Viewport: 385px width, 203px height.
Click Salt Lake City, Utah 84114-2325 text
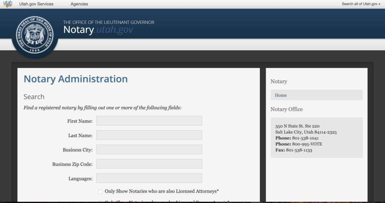click(x=306, y=132)
